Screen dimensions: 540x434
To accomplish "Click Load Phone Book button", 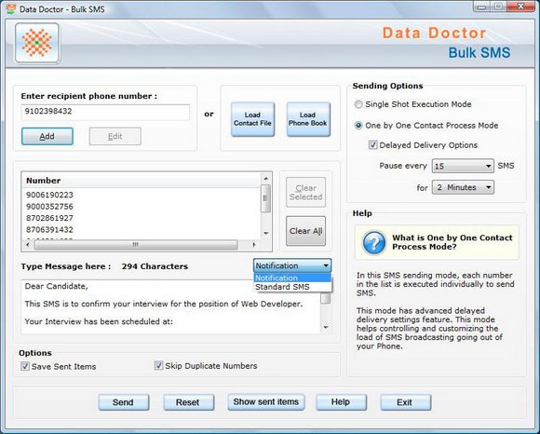I will [x=308, y=119].
